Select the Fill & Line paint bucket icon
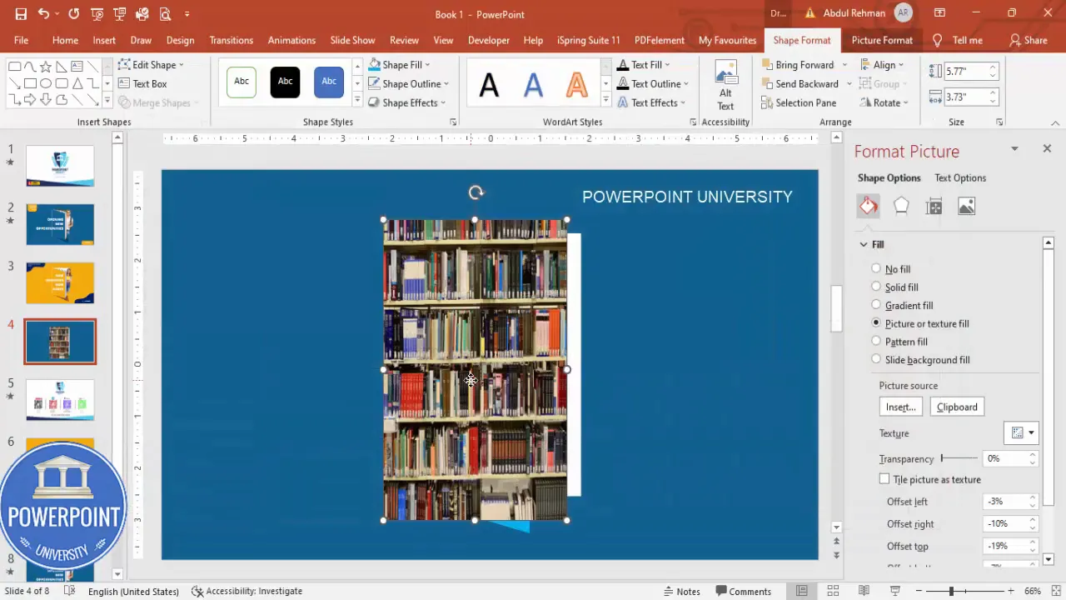This screenshot has width=1066, height=600. pyautogui.click(x=869, y=206)
